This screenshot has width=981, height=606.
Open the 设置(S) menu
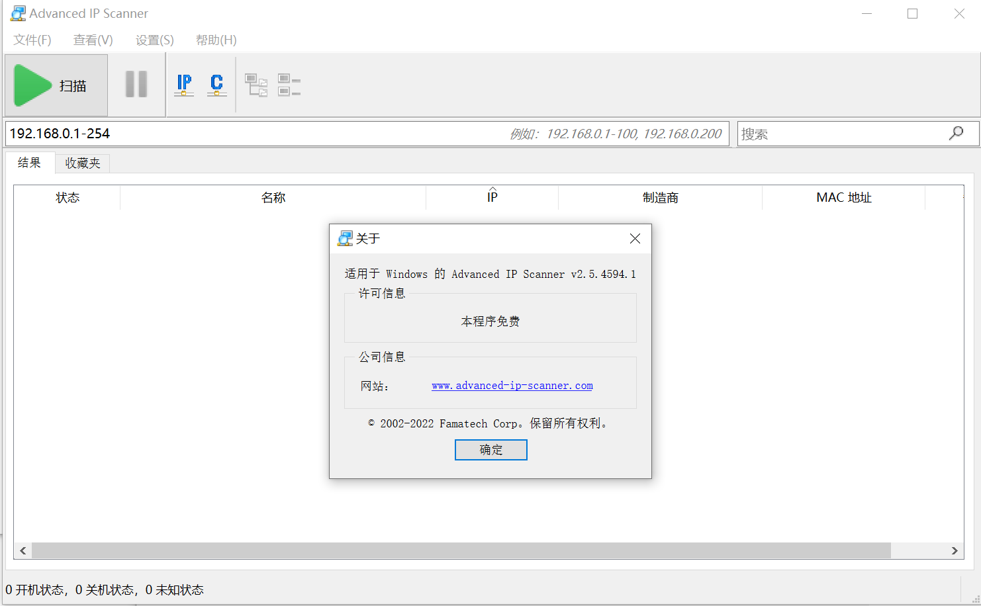155,40
